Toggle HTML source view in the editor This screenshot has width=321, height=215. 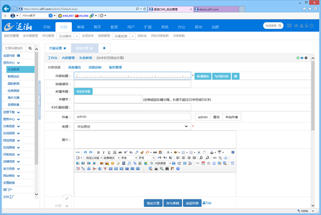(78, 153)
